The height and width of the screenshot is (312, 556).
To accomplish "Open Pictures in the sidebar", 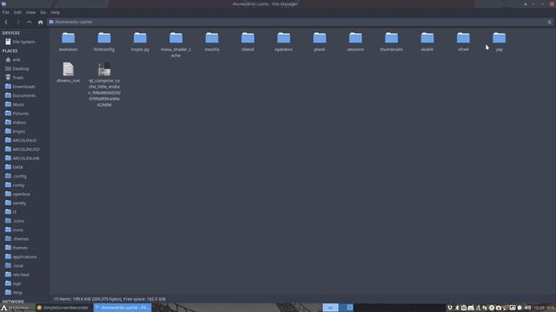I will point(21,114).
